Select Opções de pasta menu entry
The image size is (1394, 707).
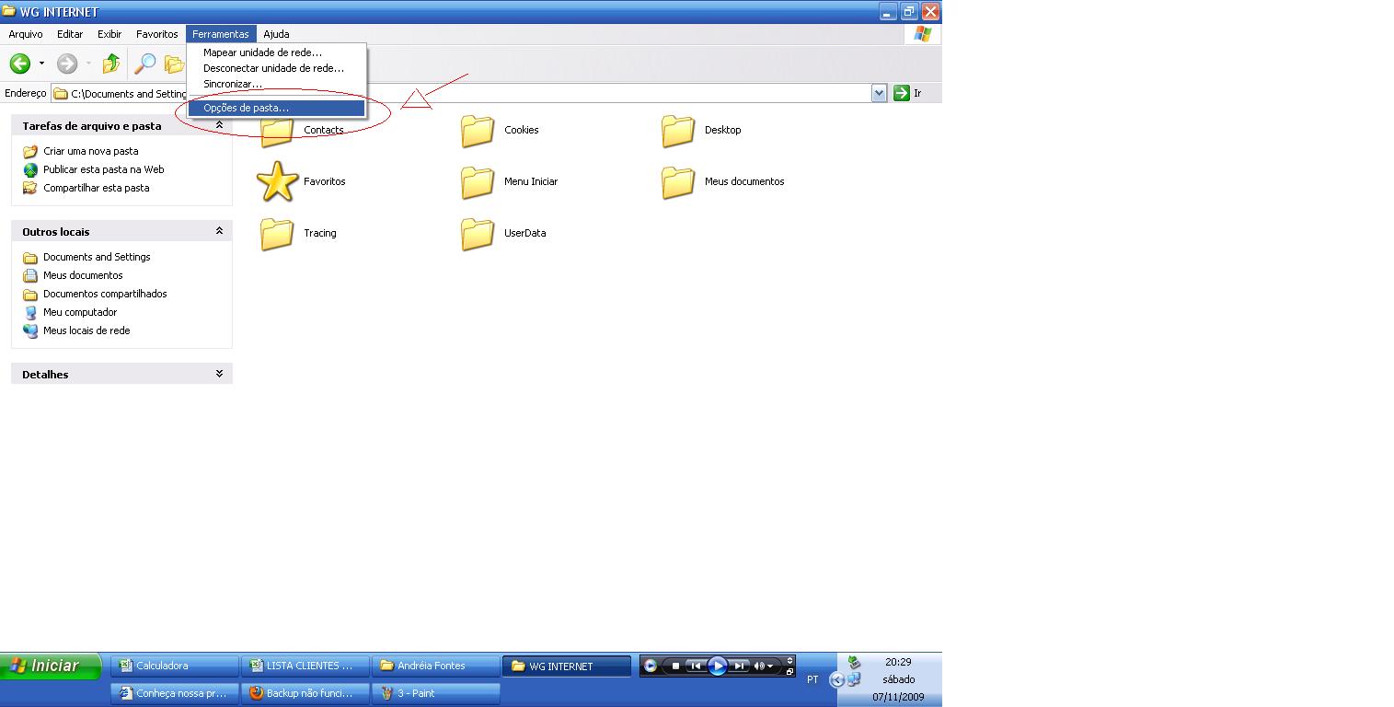[x=277, y=108]
